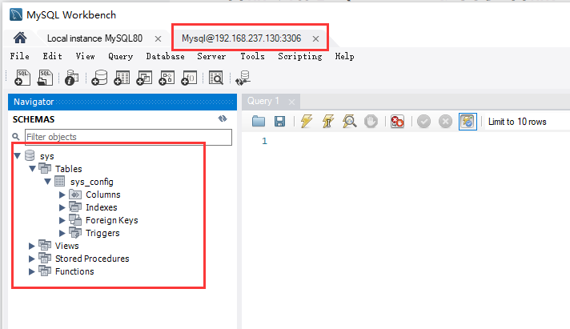This screenshot has height=329, width=570.
Task: Create a new schema icon
Action: (x=99, y=78)
